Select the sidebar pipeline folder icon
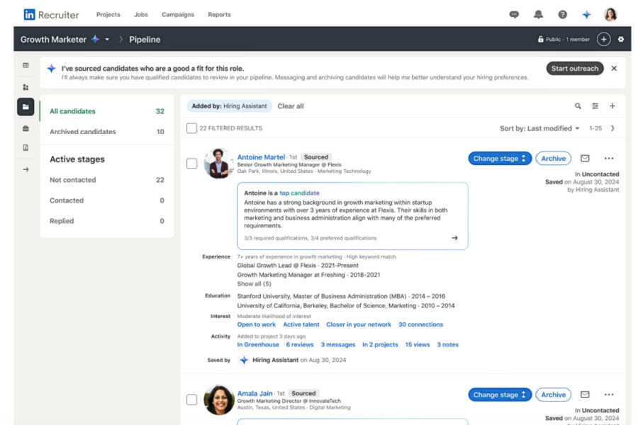Viewport: 638px width, 425px height. [26, 107]
